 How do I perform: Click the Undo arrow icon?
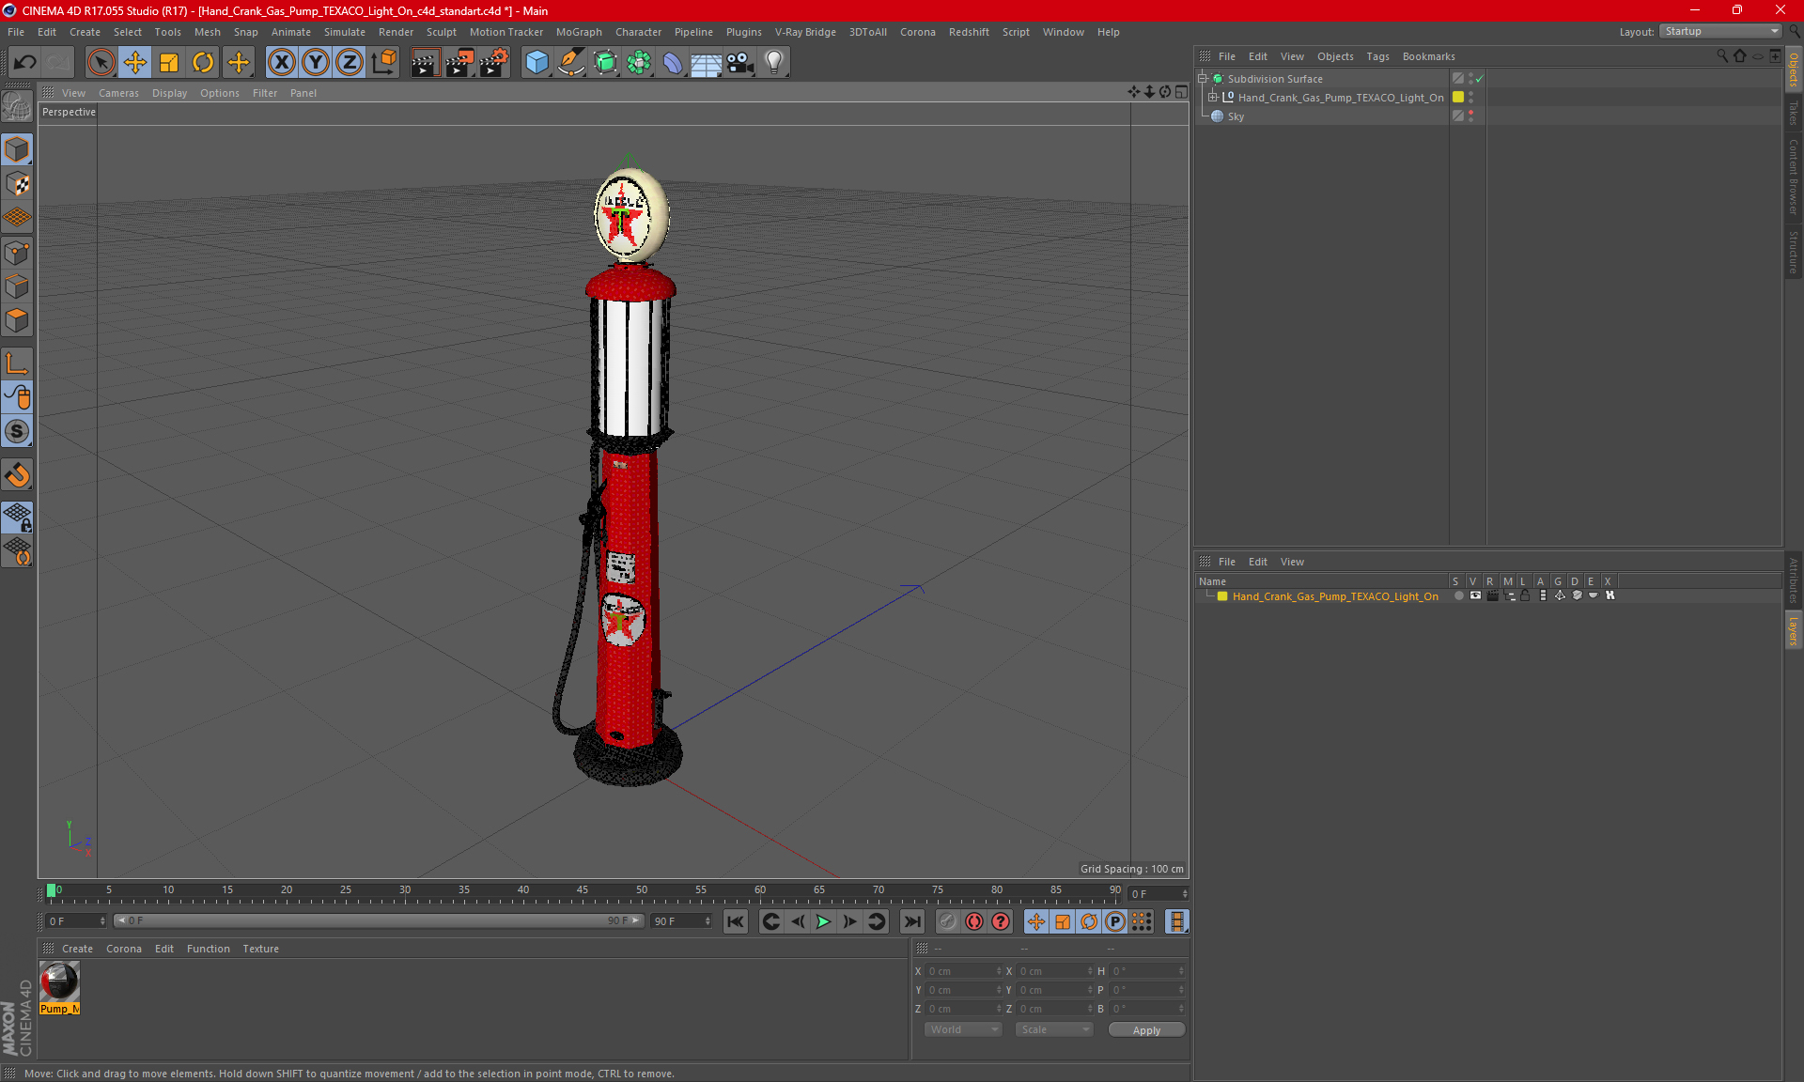coord(25,63)
